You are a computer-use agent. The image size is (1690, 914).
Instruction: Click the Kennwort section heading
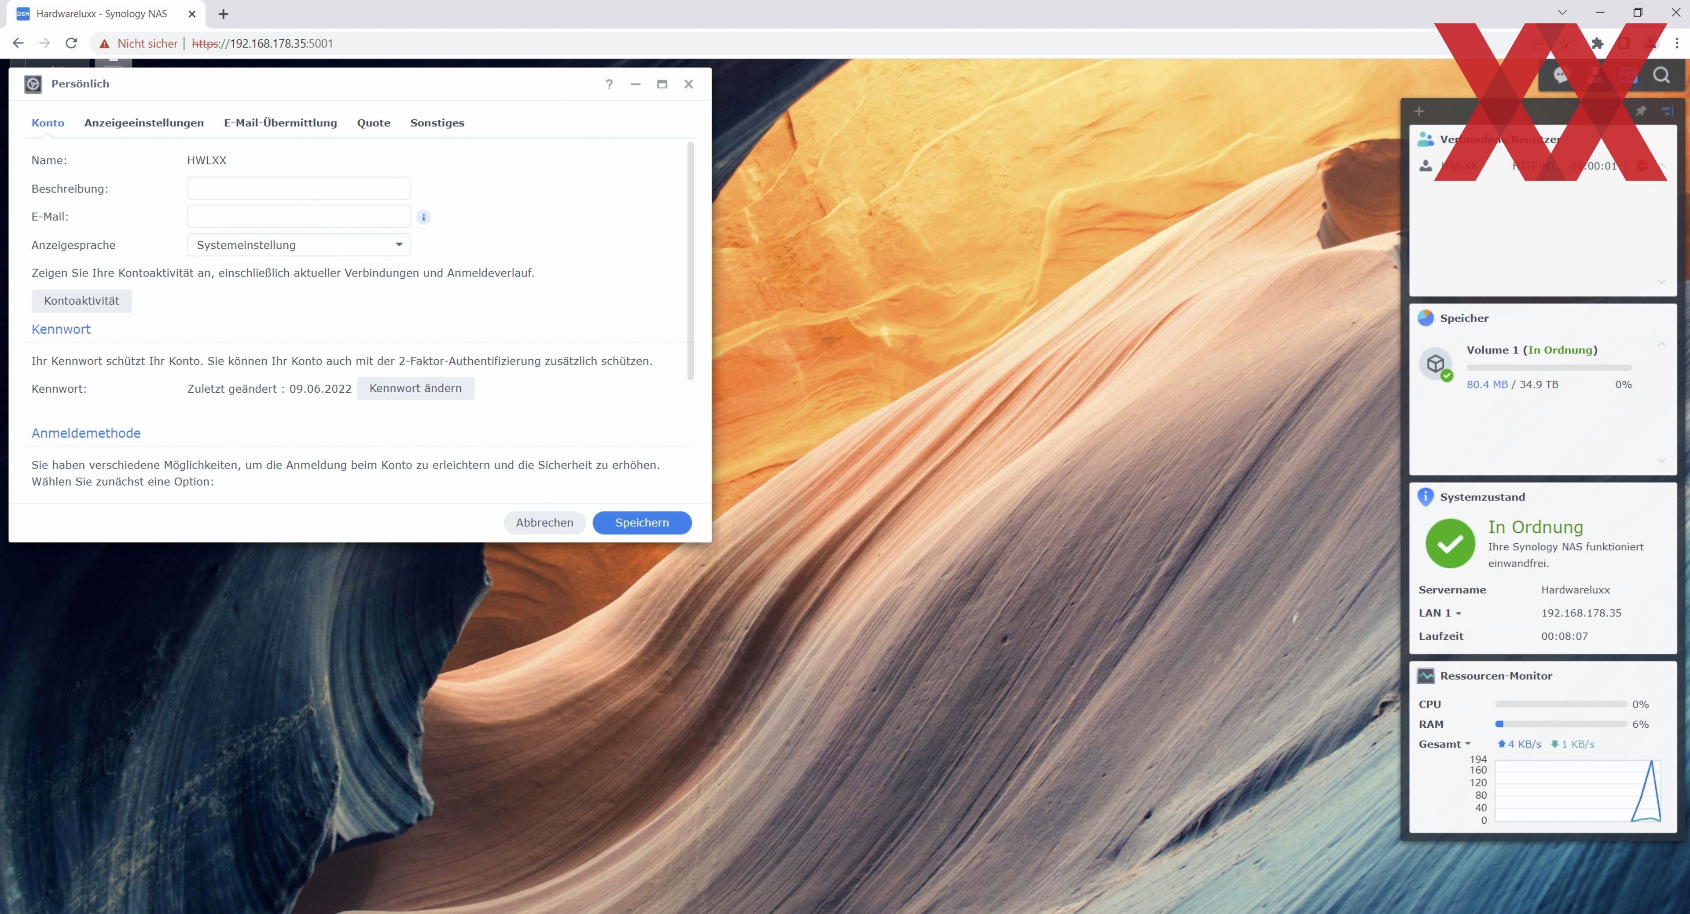pos(61,329)
